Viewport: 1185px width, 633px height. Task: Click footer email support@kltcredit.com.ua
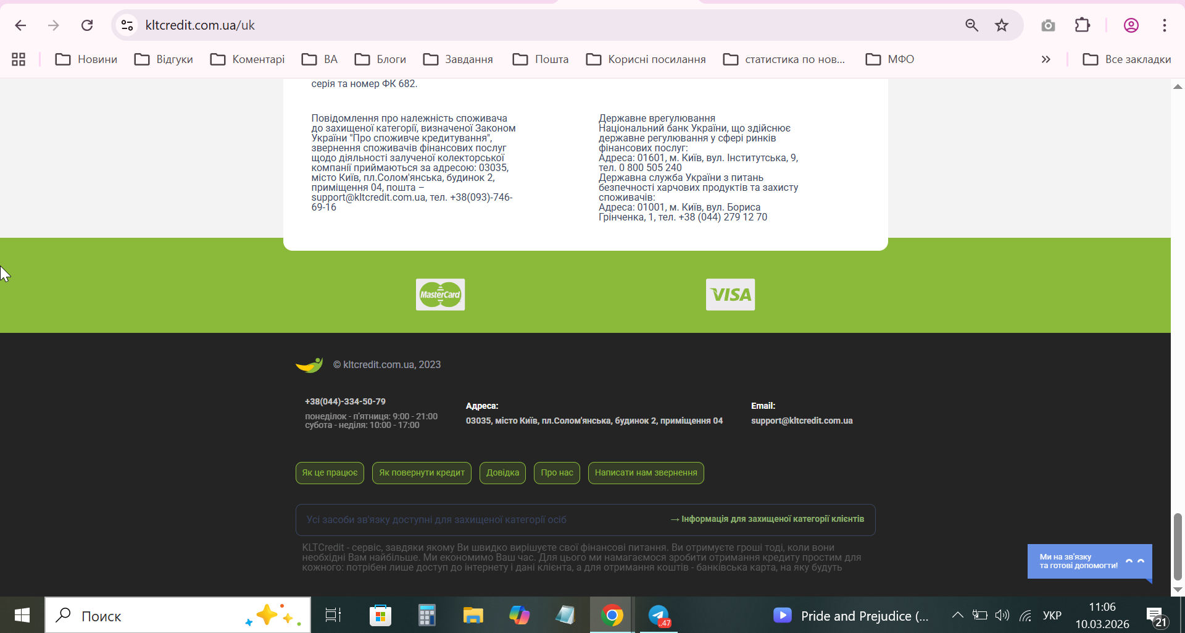tap(802, 421)
